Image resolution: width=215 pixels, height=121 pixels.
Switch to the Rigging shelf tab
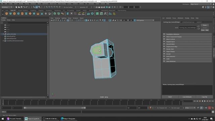click(x=41, y=10)
